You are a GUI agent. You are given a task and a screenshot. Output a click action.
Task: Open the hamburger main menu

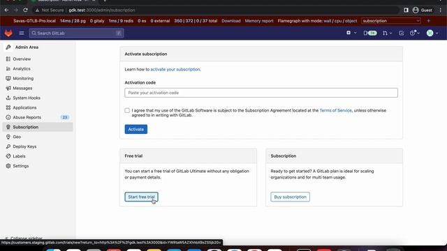pyautogui.click(x=22, y=33)
